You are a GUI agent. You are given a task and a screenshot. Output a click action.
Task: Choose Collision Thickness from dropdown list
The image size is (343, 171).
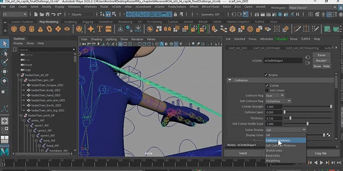click(286, 141)
